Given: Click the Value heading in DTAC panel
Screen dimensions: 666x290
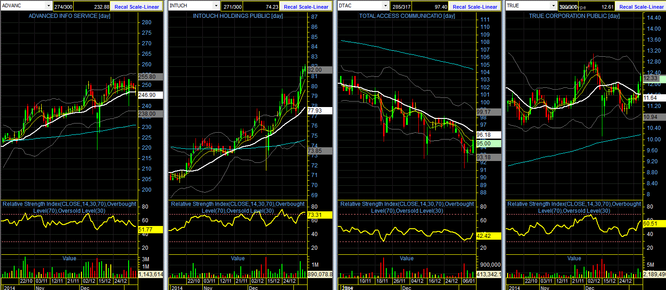Looking at the screenshot, I should click(406, 258).
